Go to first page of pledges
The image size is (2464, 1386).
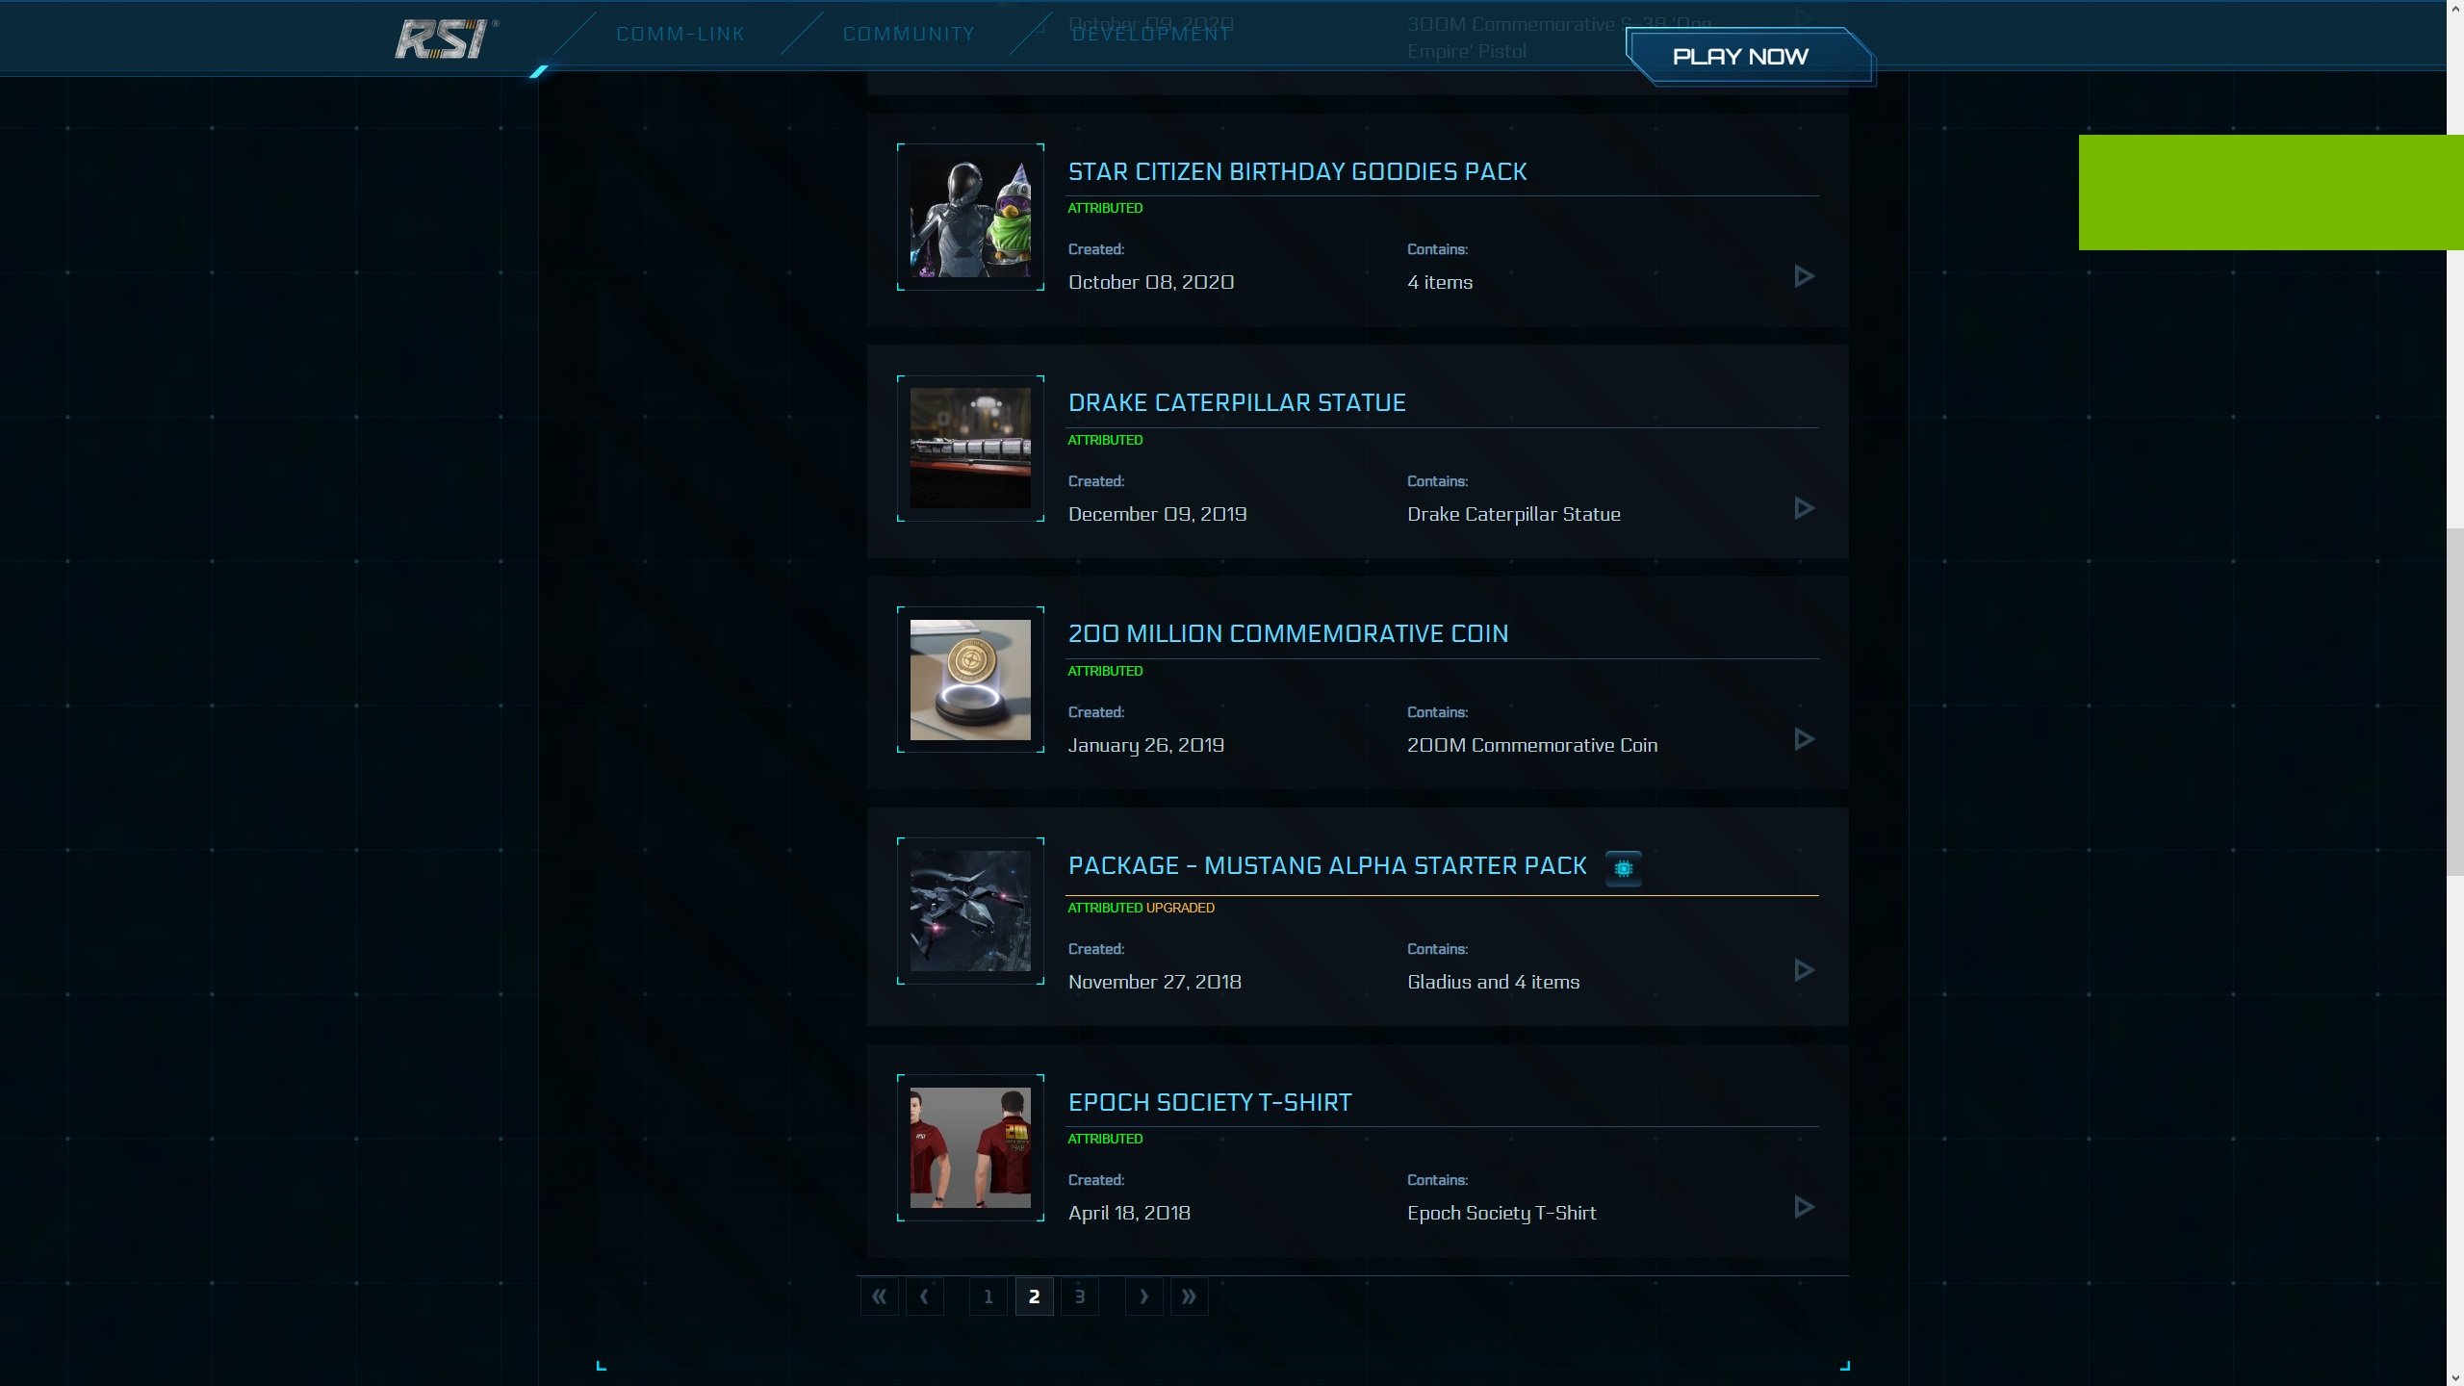(880, 1296)
